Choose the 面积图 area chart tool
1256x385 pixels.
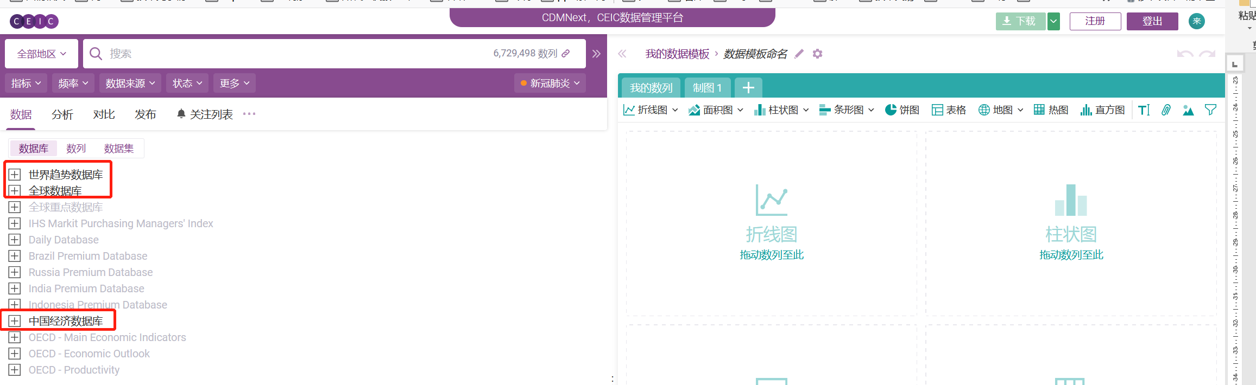[716, 110]
